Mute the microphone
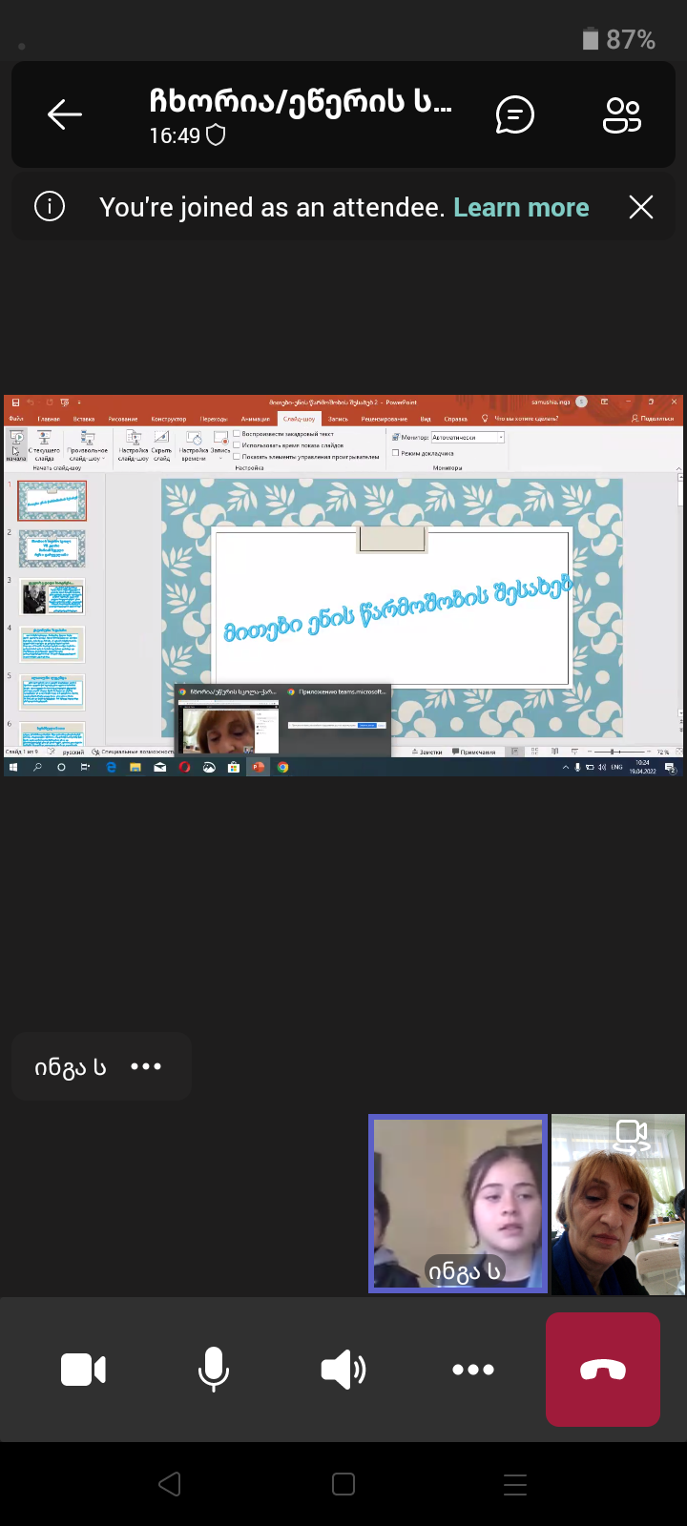 [x=214, y=1370]
